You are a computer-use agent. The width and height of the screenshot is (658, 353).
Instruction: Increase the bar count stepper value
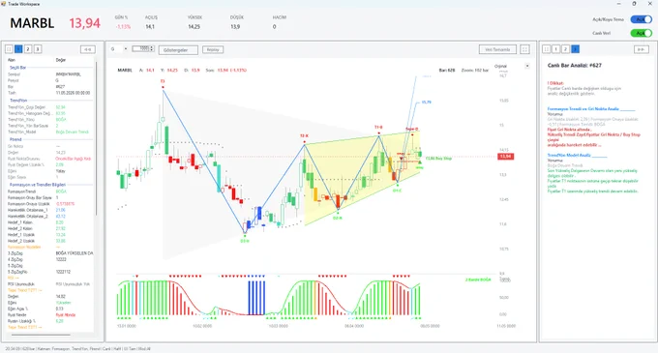tap(152, 47)
